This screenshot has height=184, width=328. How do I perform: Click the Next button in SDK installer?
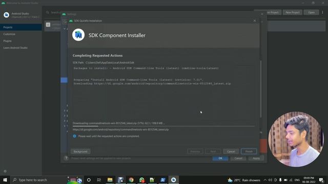(213, 151)
